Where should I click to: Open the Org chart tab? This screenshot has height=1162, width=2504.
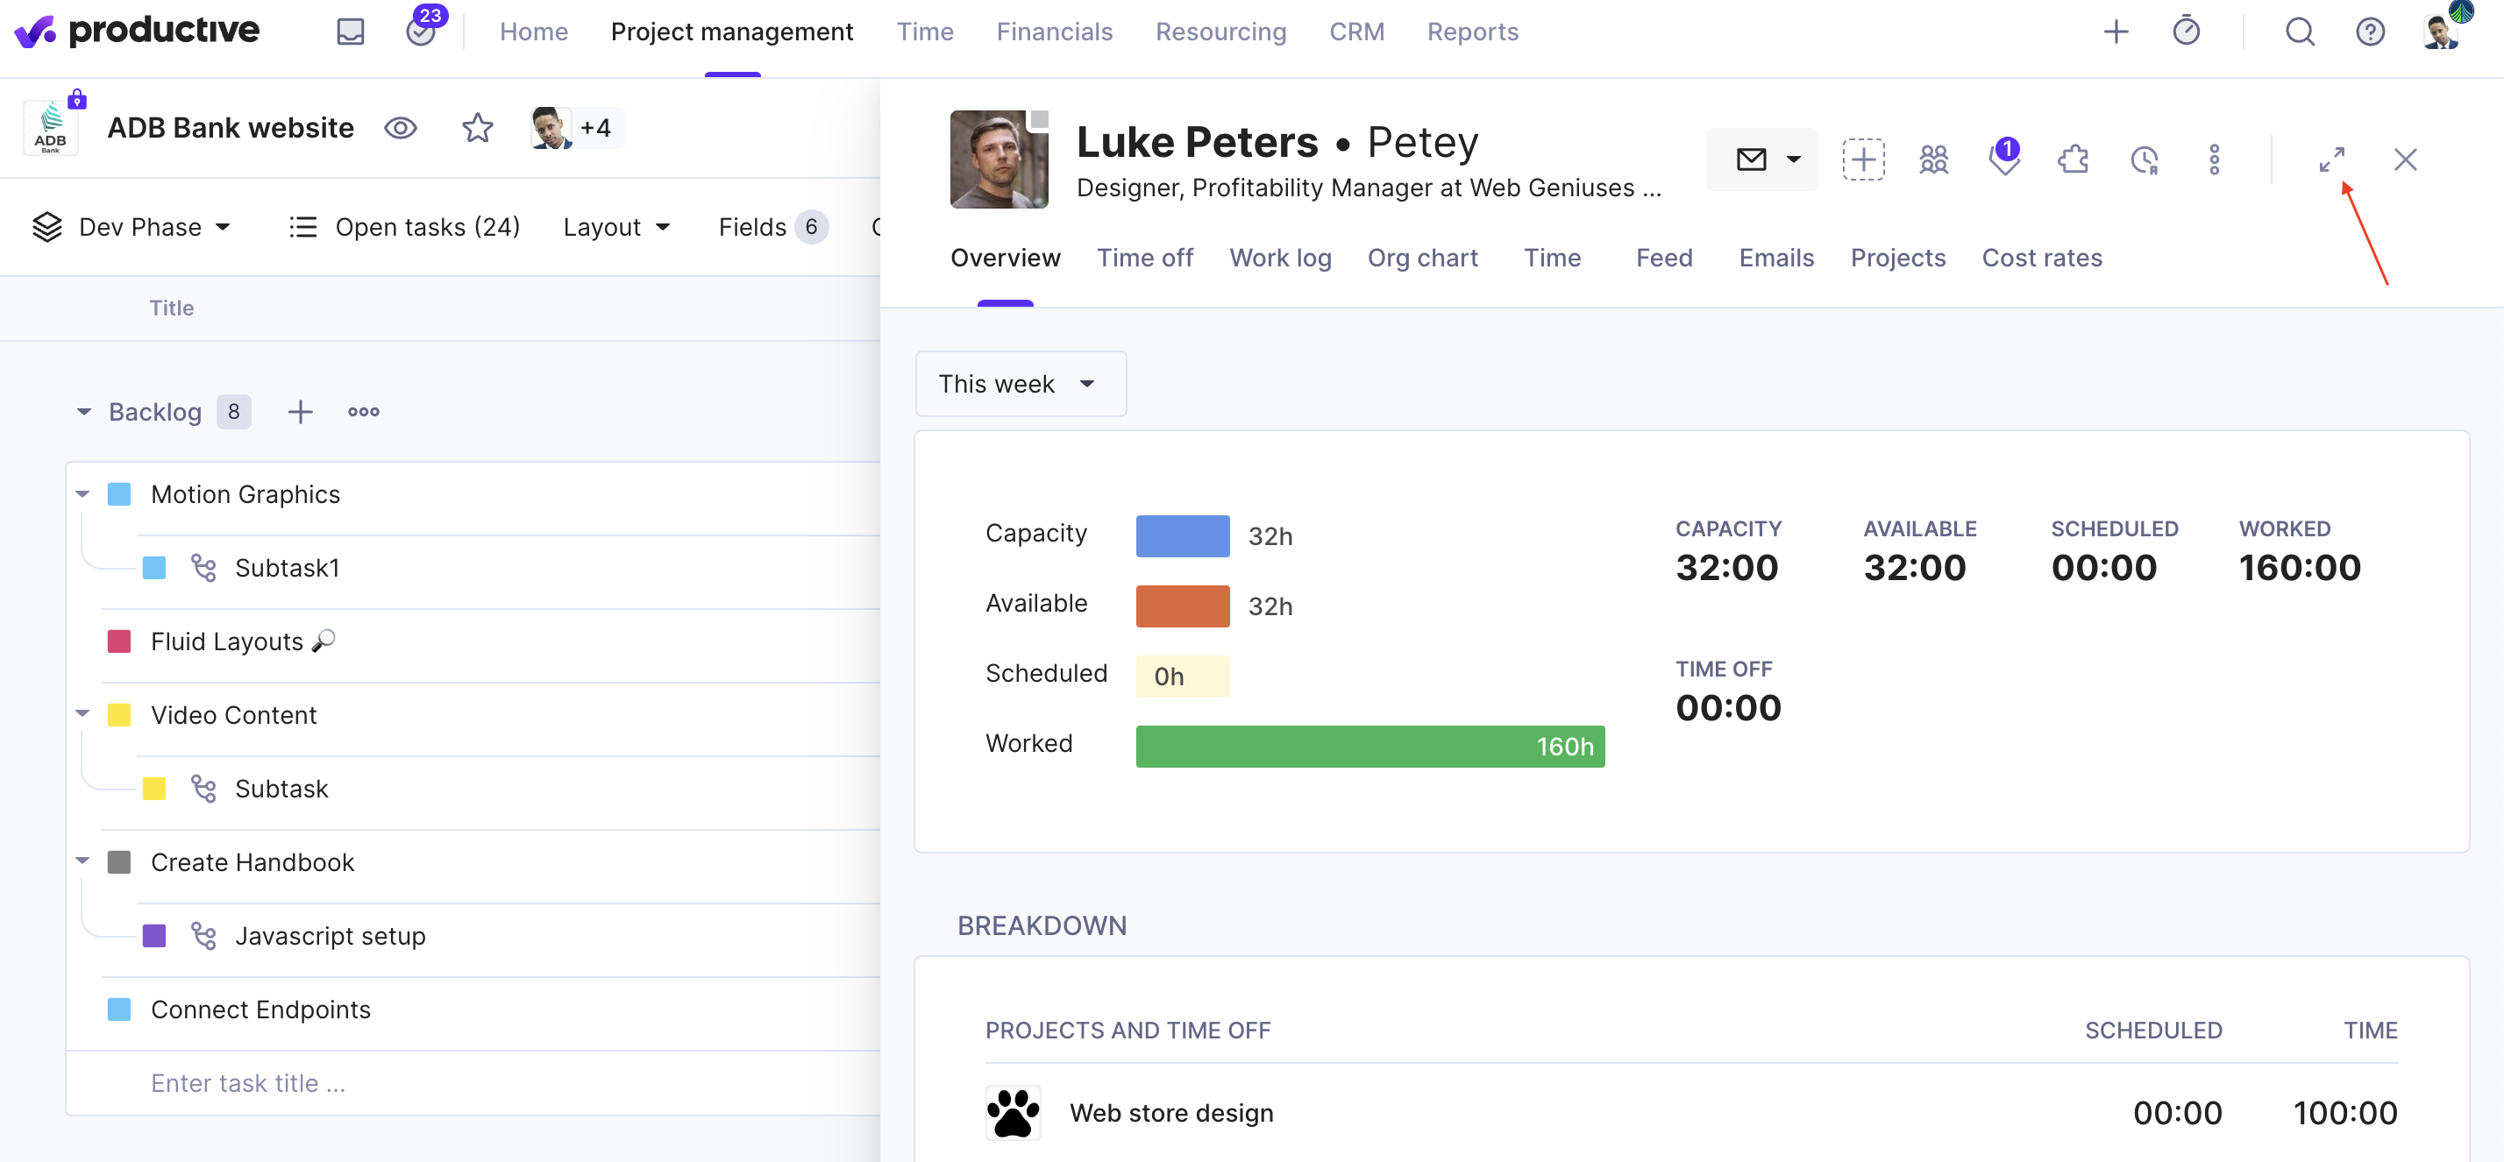(x=1422, y=258)
